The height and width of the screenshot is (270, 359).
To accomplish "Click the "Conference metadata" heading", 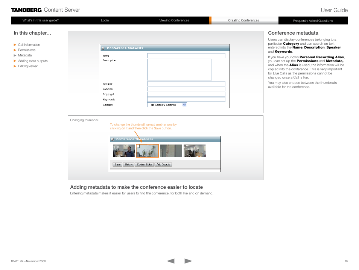I will [293, 33].
